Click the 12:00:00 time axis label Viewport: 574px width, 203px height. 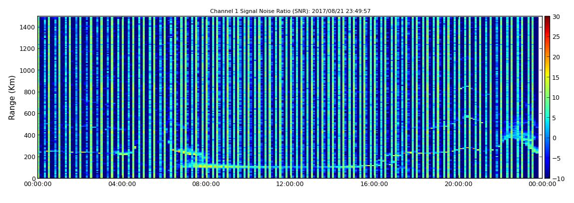[290, 184]
